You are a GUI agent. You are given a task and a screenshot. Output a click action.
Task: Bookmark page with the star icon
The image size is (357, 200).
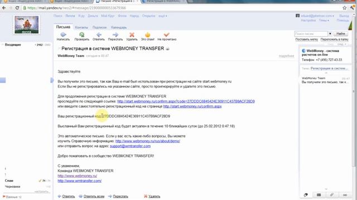[x=345, y=8]
